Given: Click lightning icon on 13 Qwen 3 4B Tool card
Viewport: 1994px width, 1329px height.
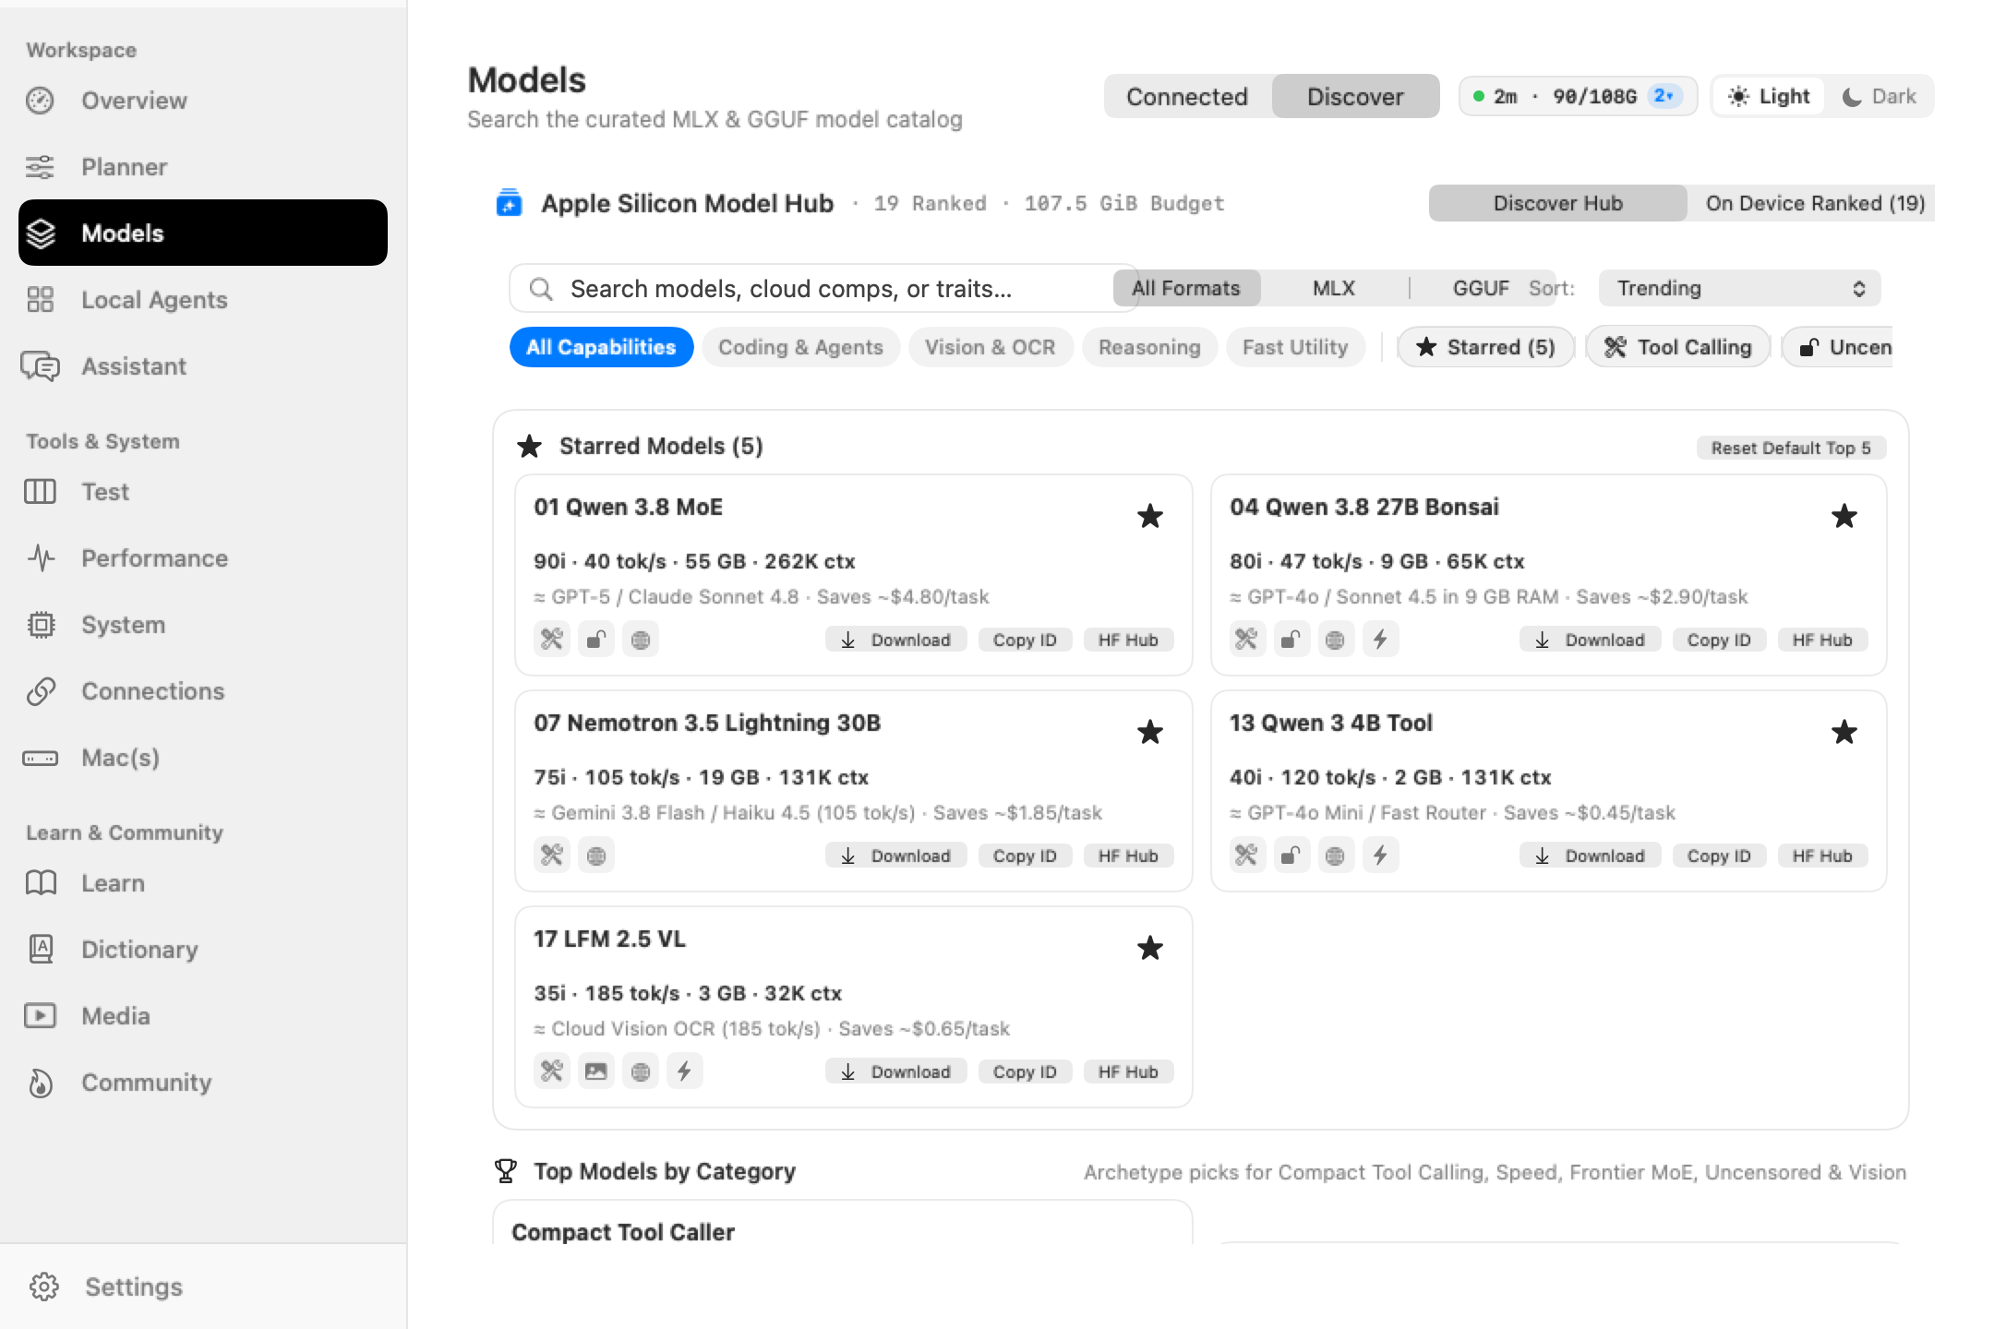Looking at the screenshot, I should pyautogui.click(x=1380, y=856).
